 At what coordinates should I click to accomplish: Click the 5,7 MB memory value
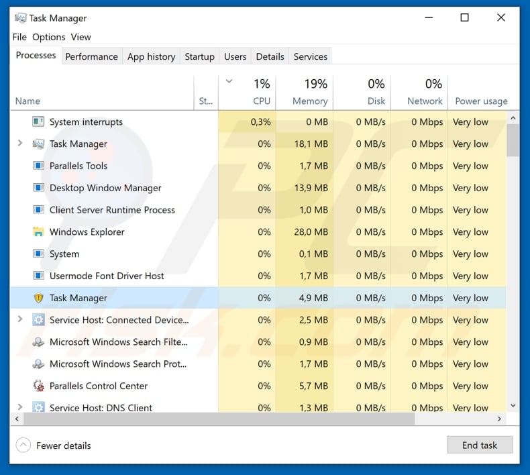pos(313,386)
